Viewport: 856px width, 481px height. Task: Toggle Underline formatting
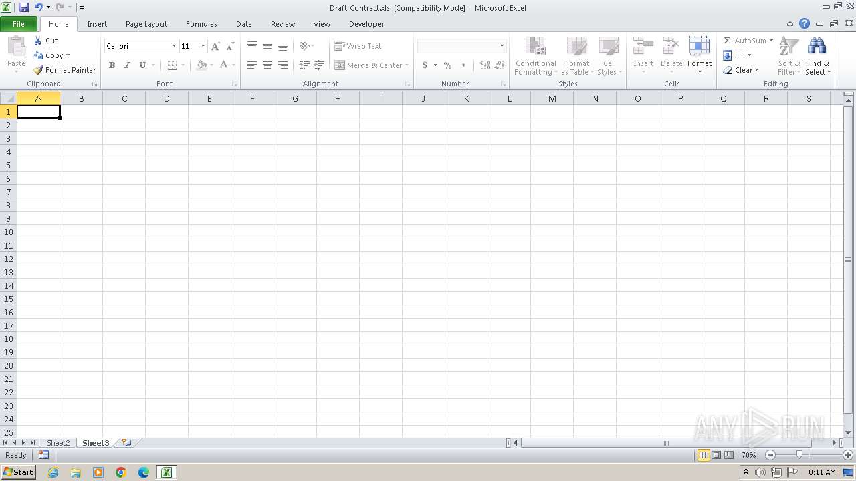[142, 65]
